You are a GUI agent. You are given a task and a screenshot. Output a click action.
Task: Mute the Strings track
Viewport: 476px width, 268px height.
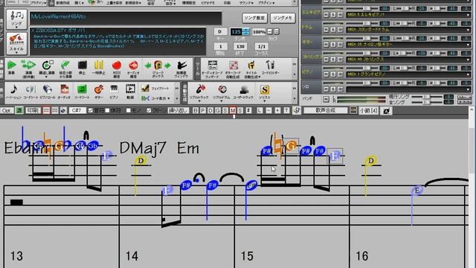pyautogui.click(x=326, y=60)
